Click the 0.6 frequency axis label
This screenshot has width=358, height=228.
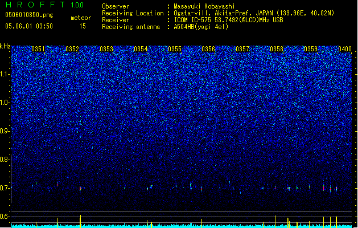point(5,217)
